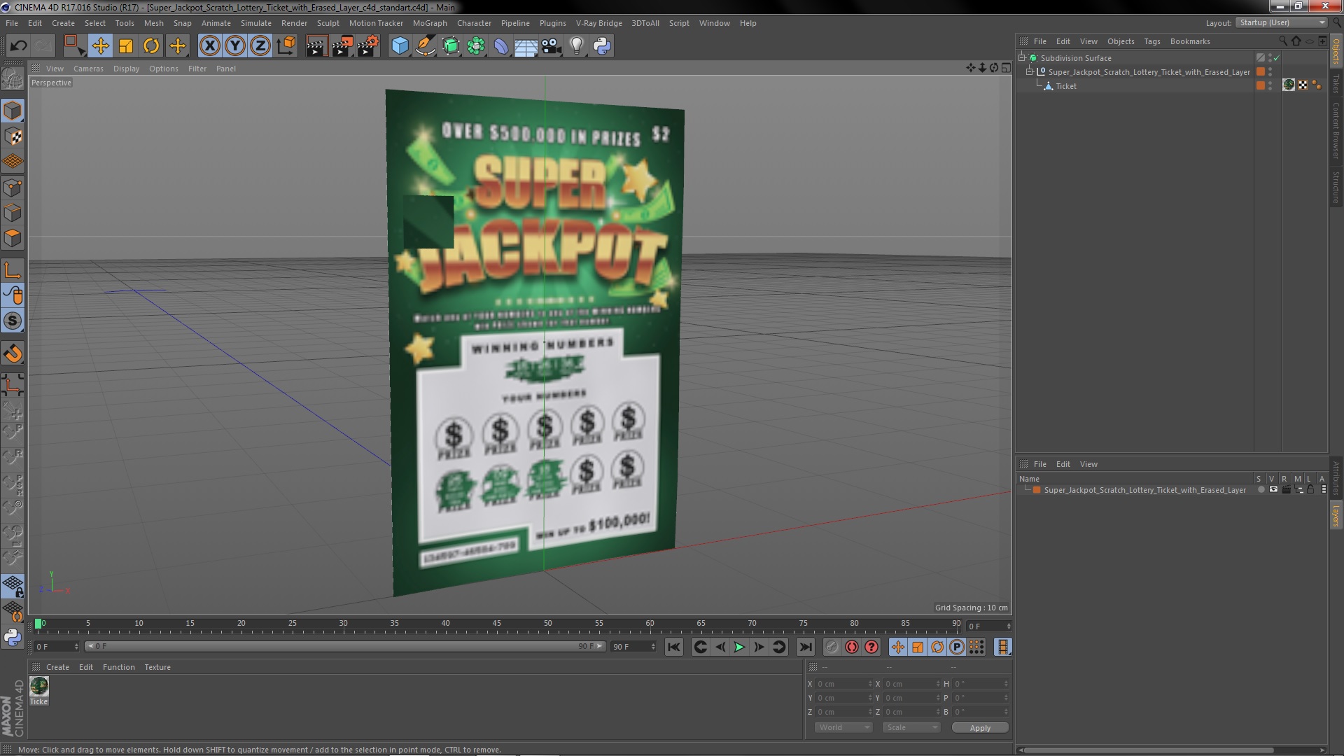Open the Sculpt menu

click(x=328, y=23)
